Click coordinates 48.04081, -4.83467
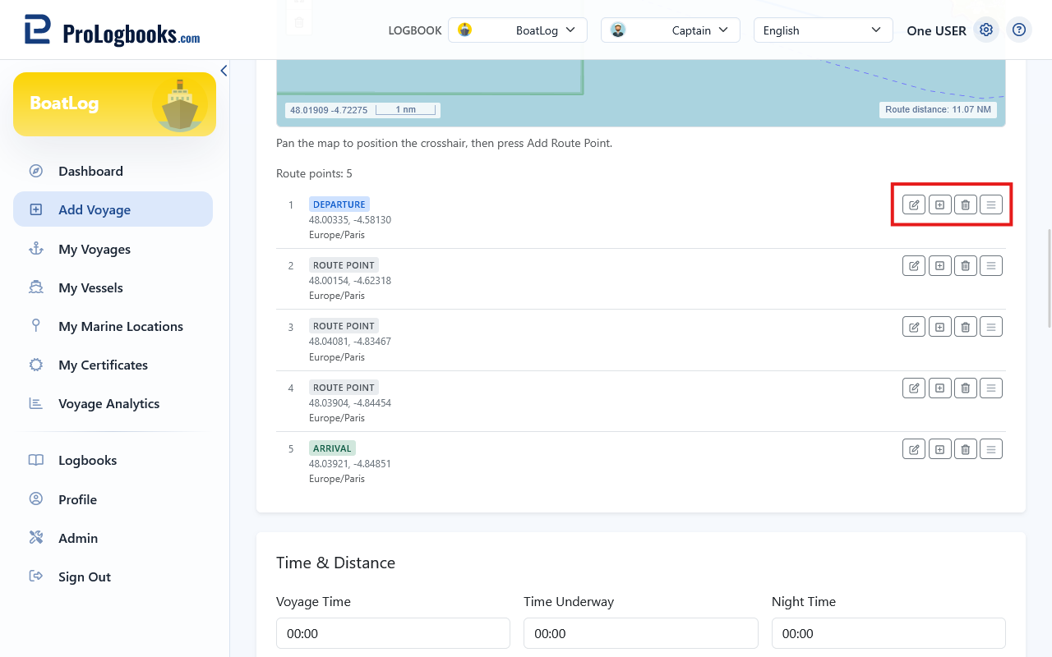This screenshot has height=657, width=1052. (x=350, y=342)
